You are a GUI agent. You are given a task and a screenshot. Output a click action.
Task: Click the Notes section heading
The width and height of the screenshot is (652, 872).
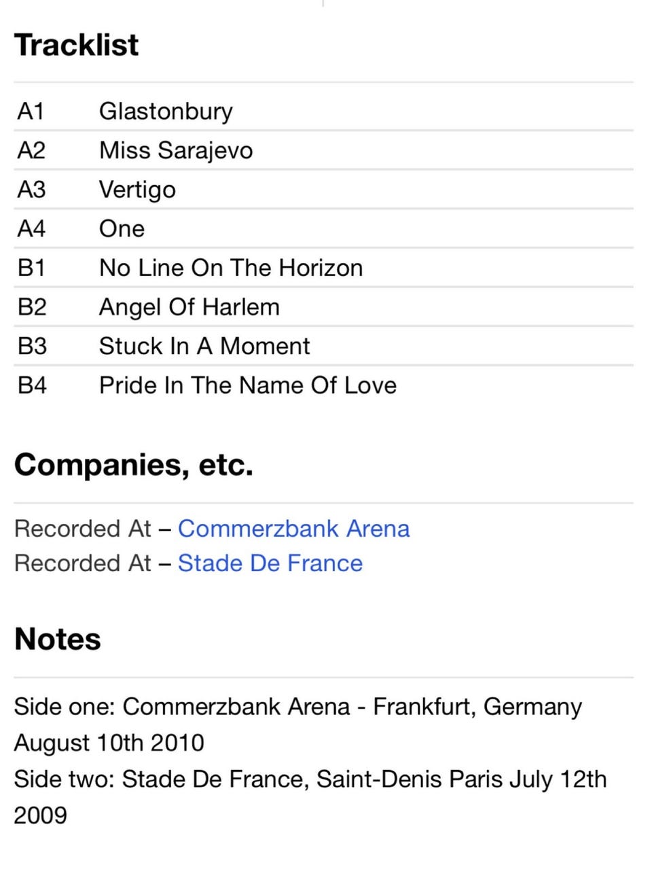tap(58, 640)
